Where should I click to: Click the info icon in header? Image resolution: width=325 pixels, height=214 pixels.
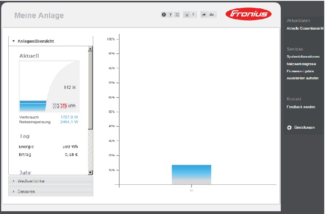(164, 15)
